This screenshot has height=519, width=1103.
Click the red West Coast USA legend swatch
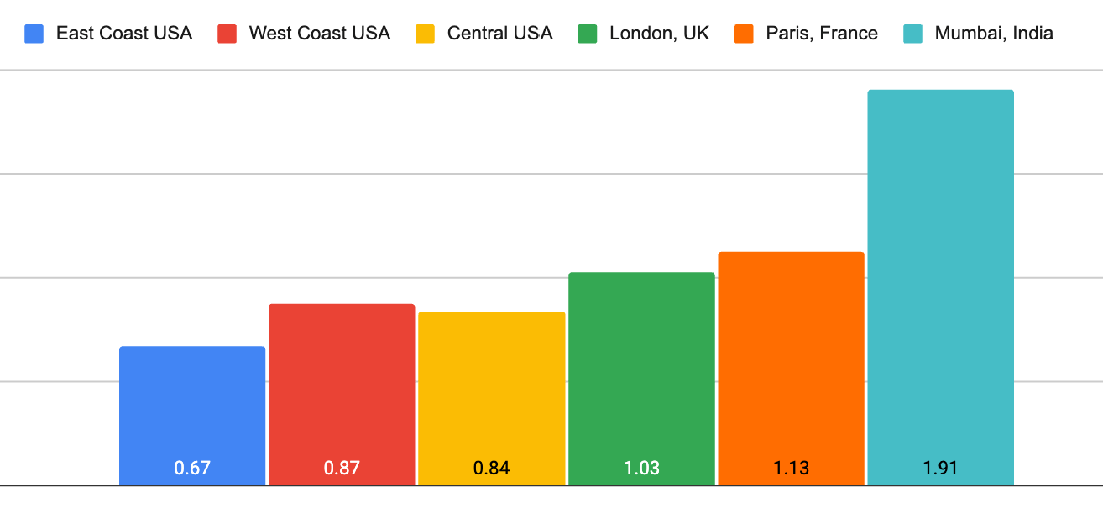[227, 34]
